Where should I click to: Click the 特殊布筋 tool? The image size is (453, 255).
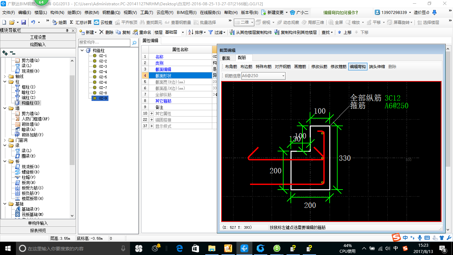click(x=264, y=67)
